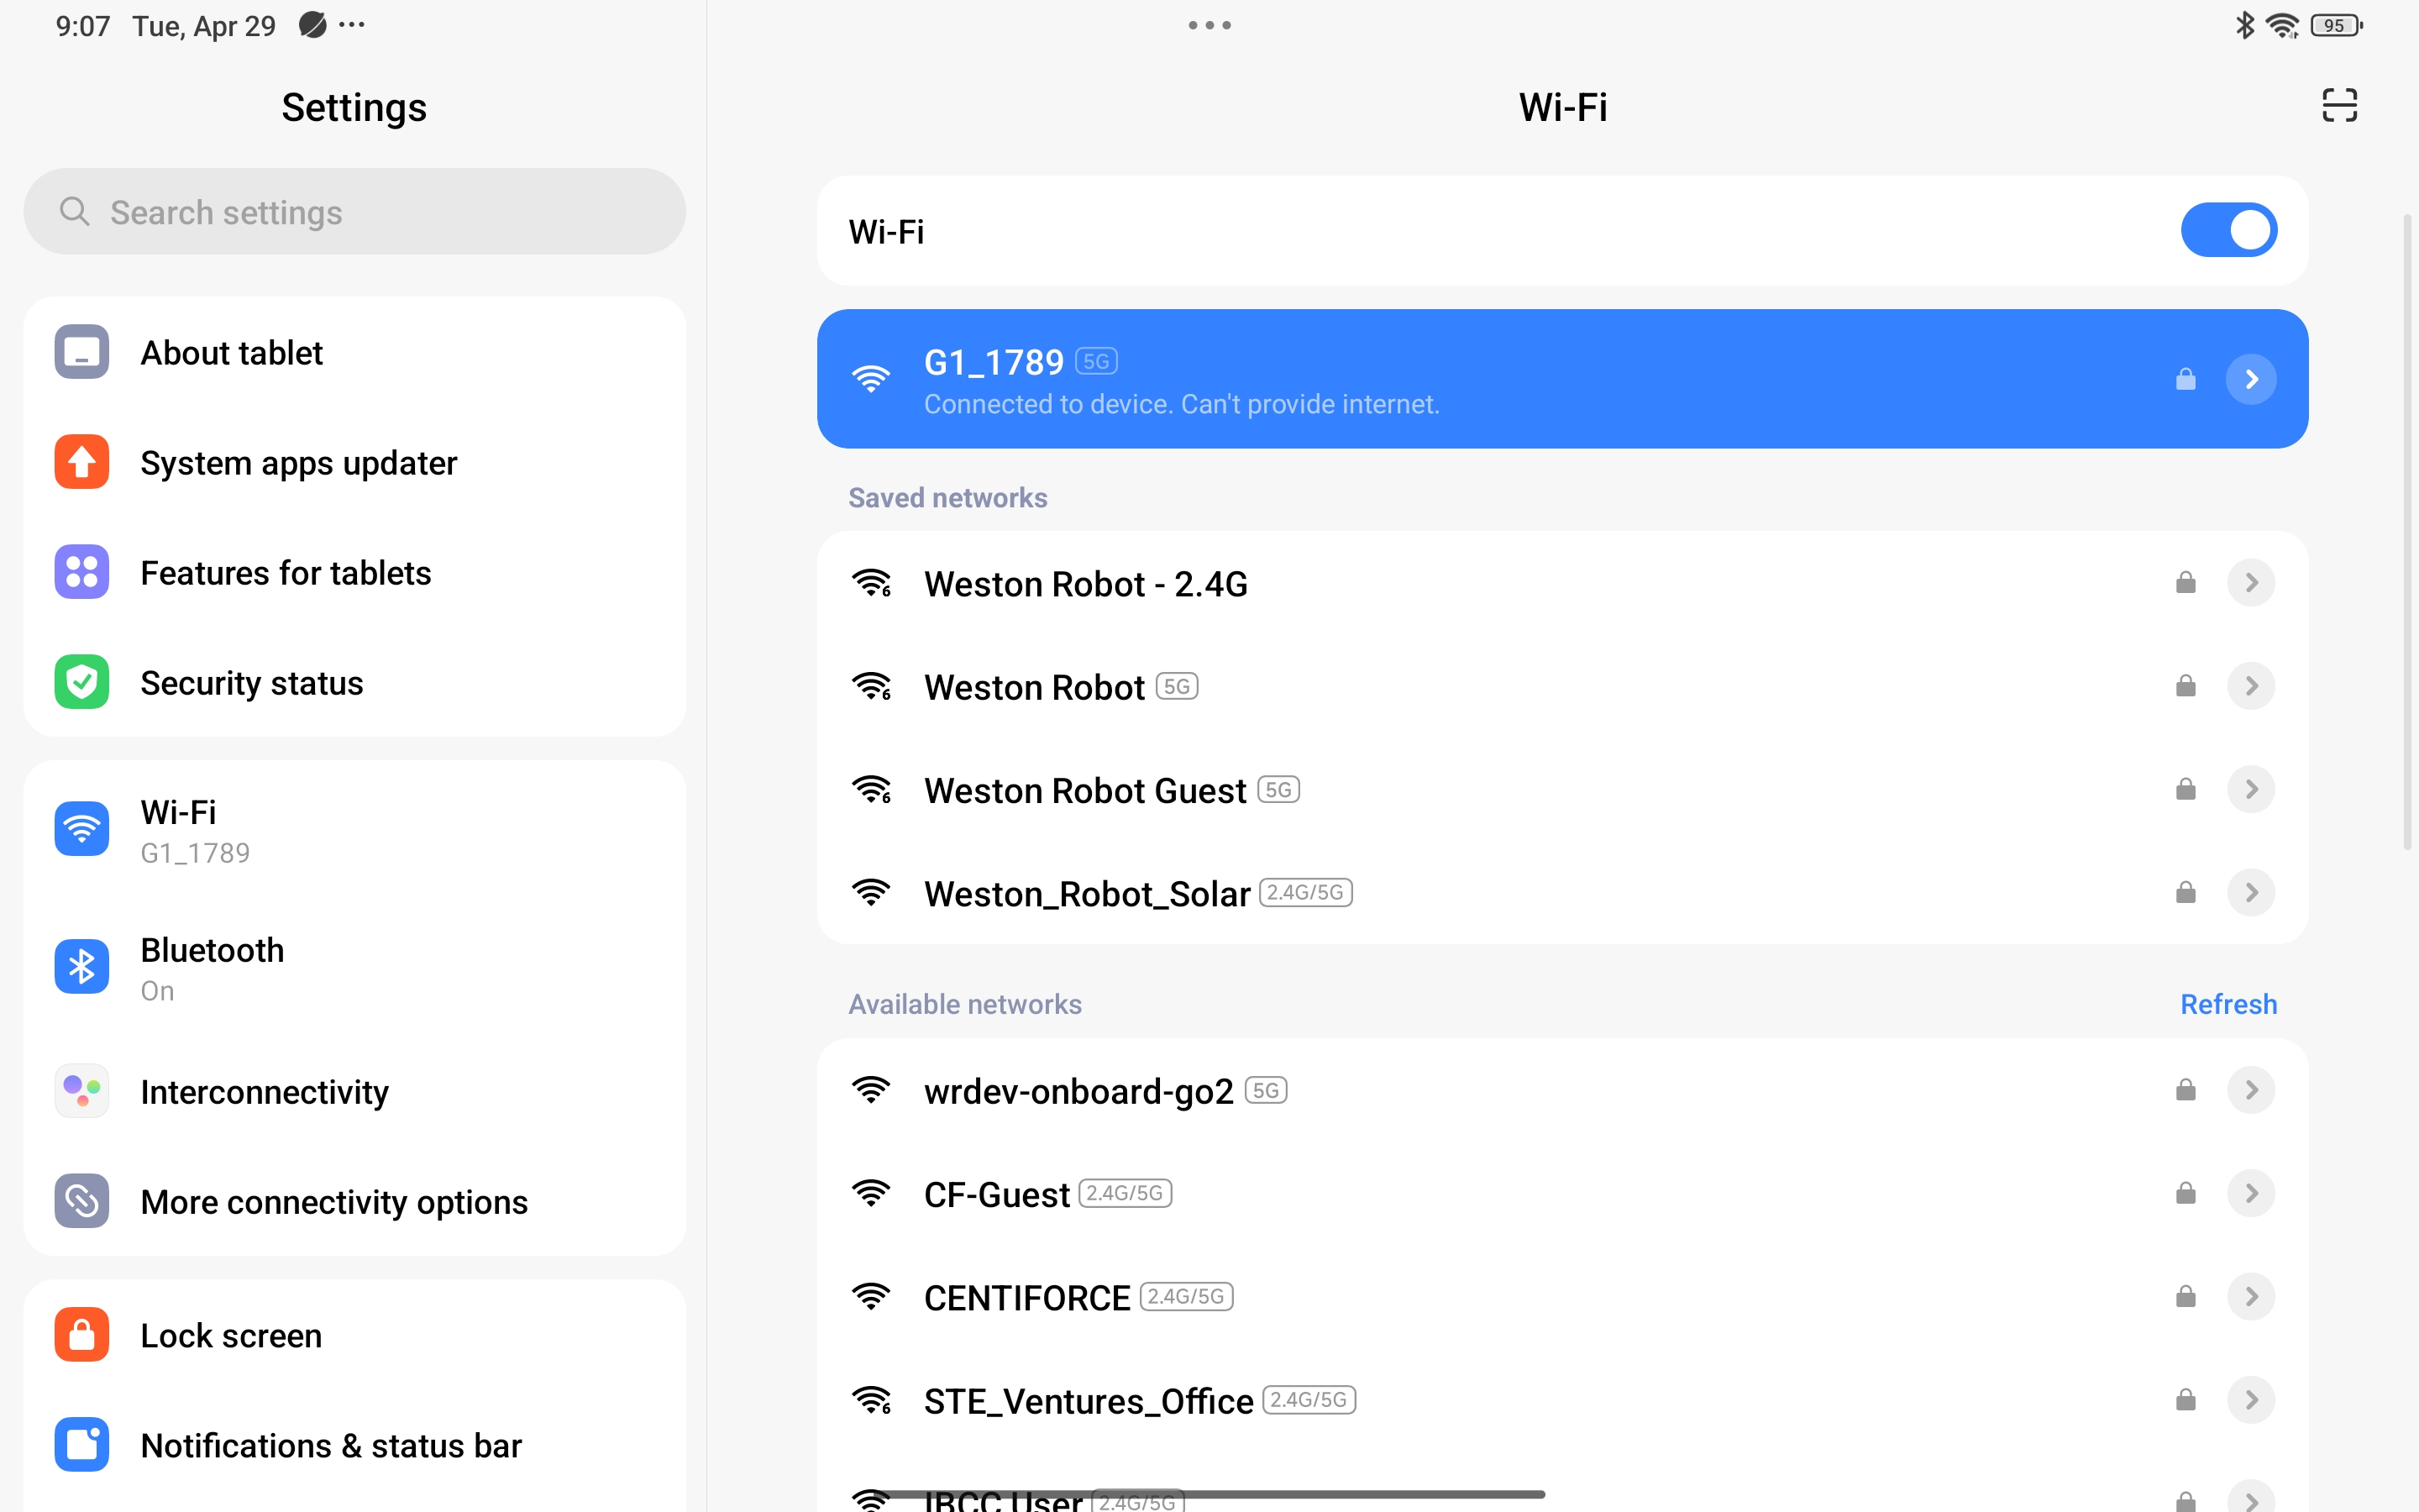Tap the Wi-Fi status bar indicator
Screen dimensions: 2419x1512
[x=2283, y=25]
